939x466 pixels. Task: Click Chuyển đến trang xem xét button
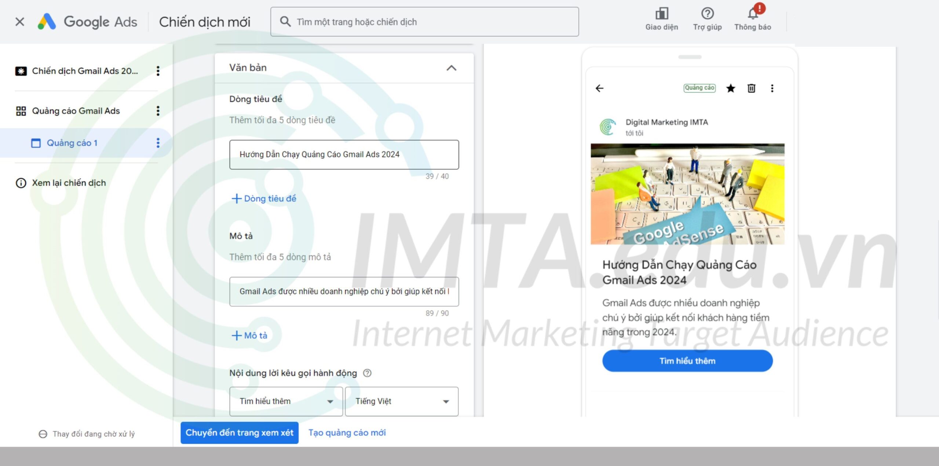pyautogui.click(x=240, y=433)
